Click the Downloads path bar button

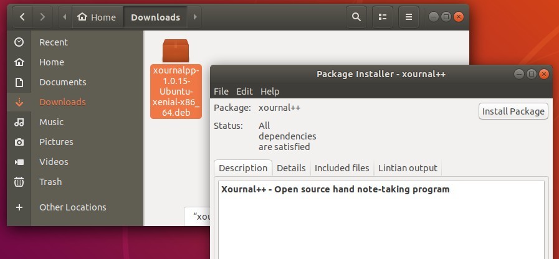pyautogui.click(x=155, y=17)
